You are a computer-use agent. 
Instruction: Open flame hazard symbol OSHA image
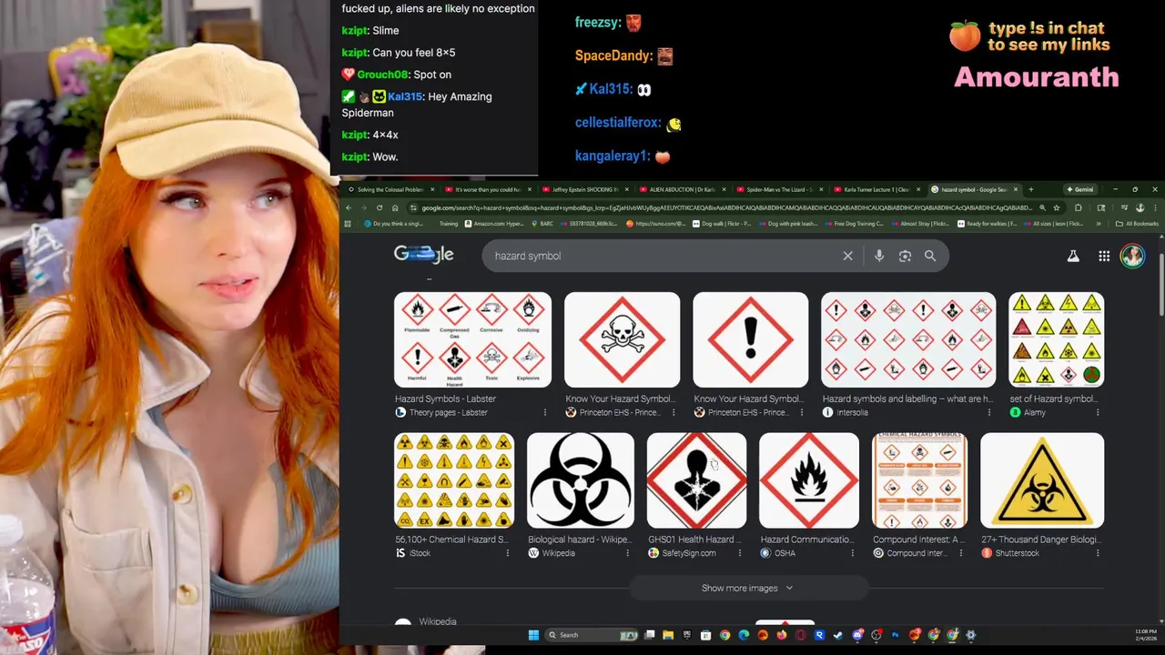808,480
